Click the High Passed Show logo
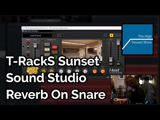The image size is (160, 120). tap(138, 39)
